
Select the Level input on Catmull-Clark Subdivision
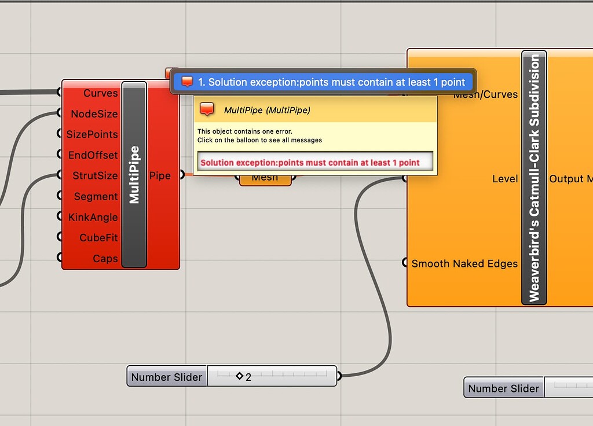click(x=404, y=179)
